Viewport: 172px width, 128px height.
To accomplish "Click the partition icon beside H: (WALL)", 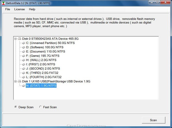I will click(x=23, y=60).
